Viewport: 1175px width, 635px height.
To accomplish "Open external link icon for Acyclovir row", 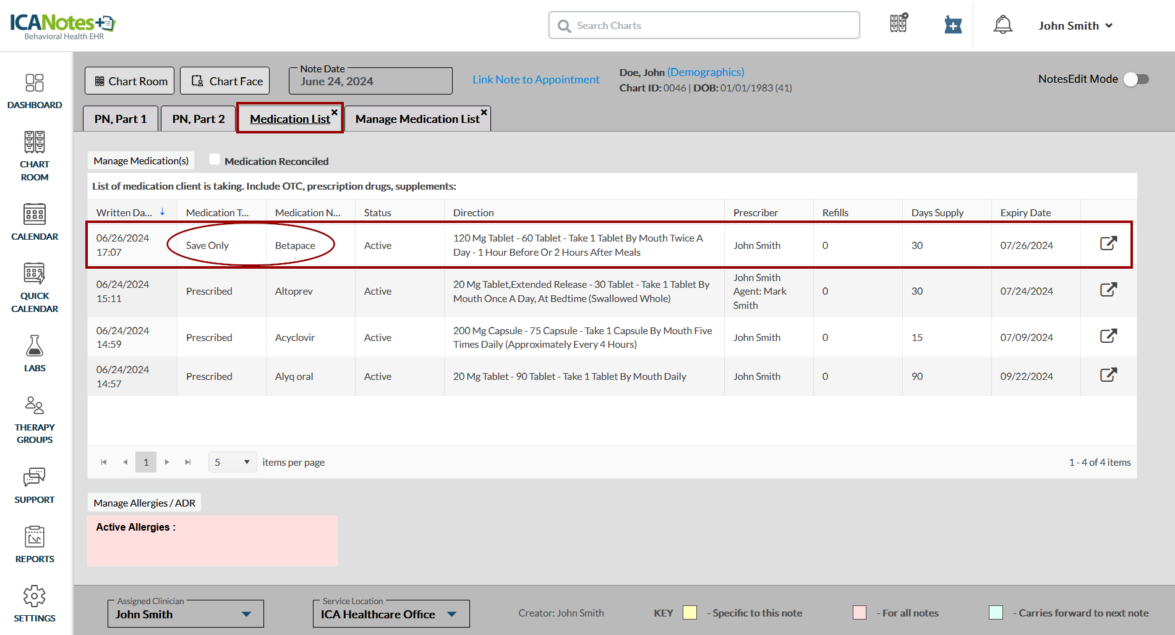I will tap(1108, 336).
